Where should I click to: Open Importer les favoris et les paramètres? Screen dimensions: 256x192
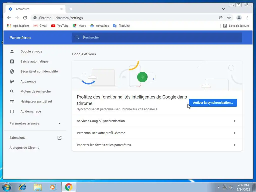tap(157, 145)
